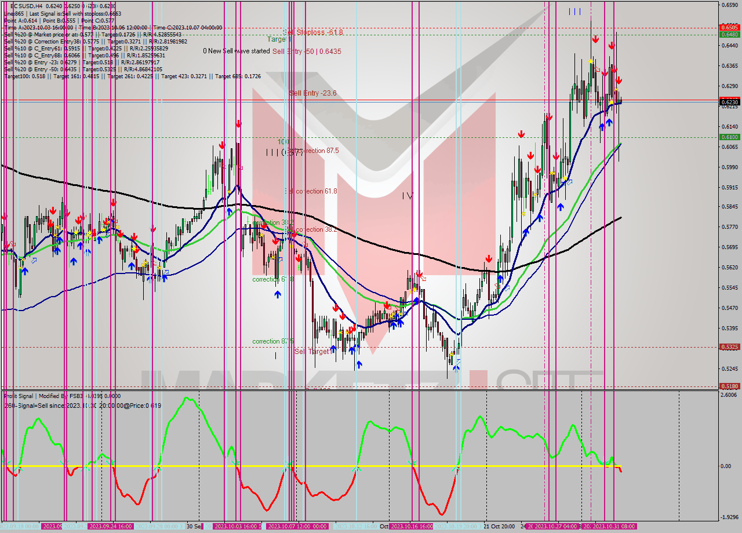Select the 'Sell correction 61.8' label

[311, 191]
